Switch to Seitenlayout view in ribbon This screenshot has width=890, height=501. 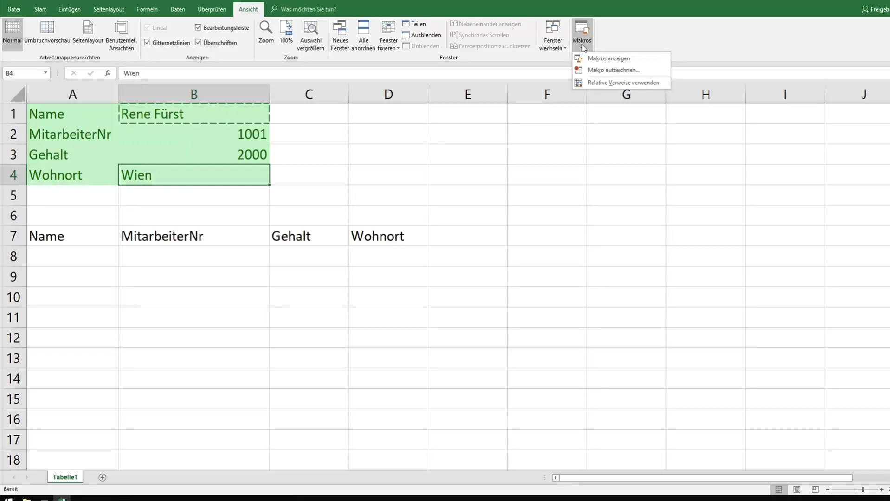[x=88, y=32]
